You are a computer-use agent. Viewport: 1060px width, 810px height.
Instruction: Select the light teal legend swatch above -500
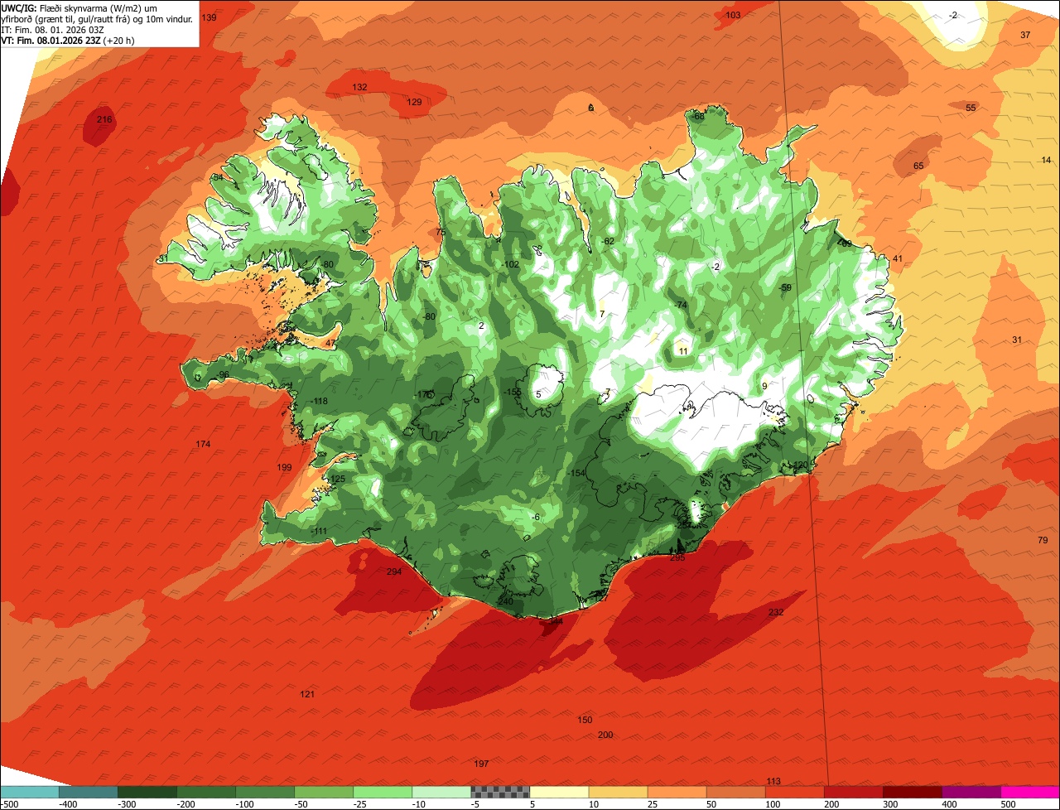29,792
